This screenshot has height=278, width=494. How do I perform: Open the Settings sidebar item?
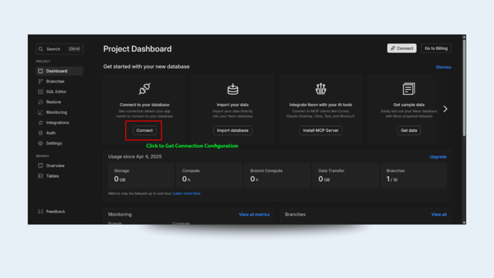(x=54, y=143)
